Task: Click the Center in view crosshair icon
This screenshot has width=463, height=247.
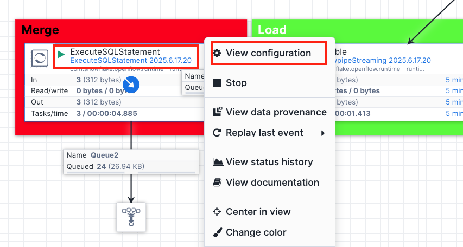Action: tap(217, 212)
